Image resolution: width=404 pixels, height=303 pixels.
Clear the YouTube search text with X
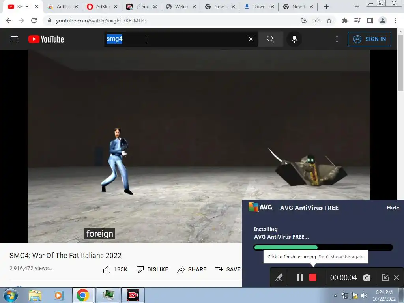pos(251,39)
